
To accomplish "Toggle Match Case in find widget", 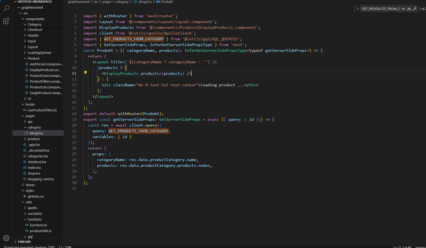I will point(403,9).
